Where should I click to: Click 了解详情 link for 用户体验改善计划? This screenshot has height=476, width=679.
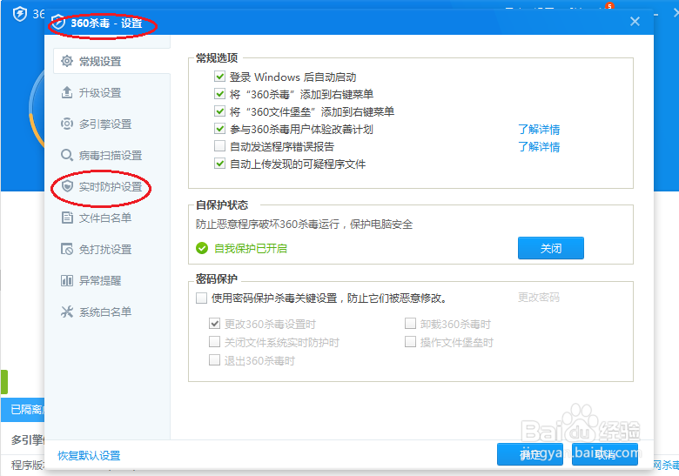[x=539, y=129]
